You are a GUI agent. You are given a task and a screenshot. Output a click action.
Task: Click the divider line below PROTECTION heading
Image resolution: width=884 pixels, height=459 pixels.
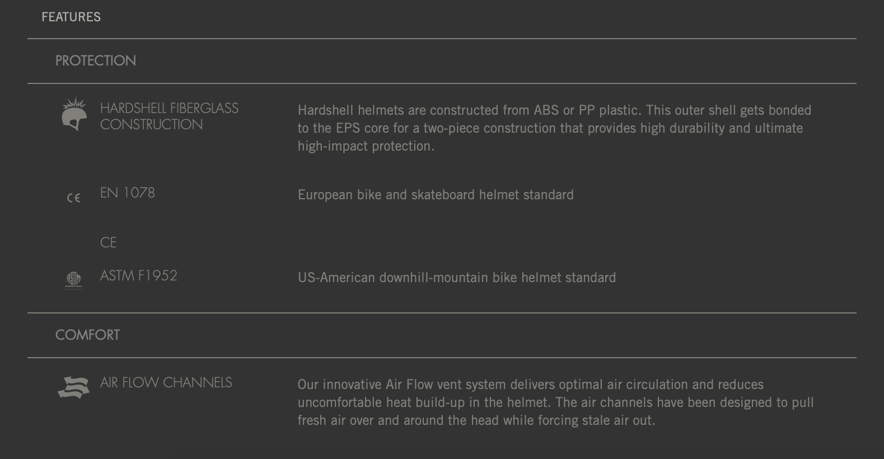click(442, 83)
